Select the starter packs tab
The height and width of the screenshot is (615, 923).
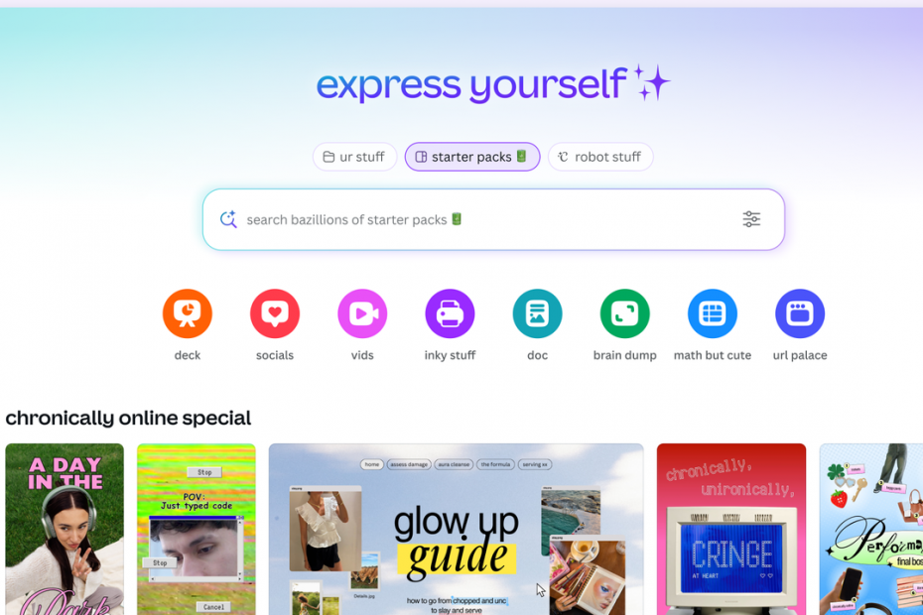[472, 157]
